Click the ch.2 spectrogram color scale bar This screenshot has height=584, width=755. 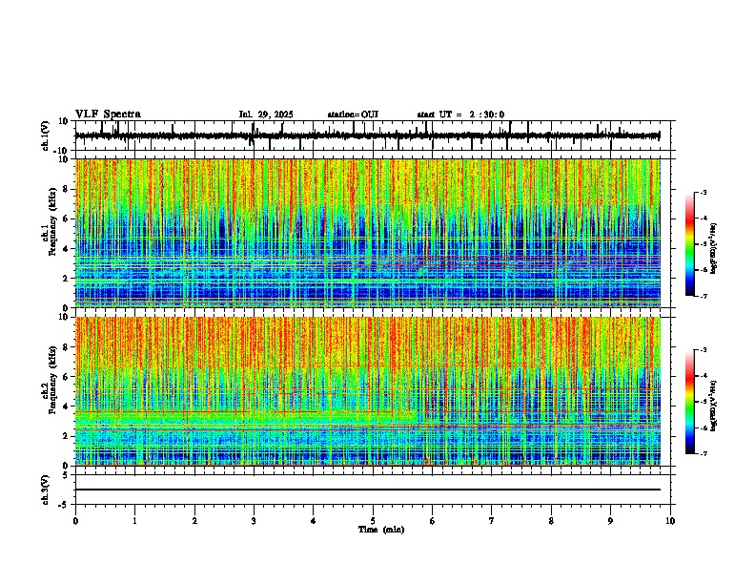[x=690, y=402]
